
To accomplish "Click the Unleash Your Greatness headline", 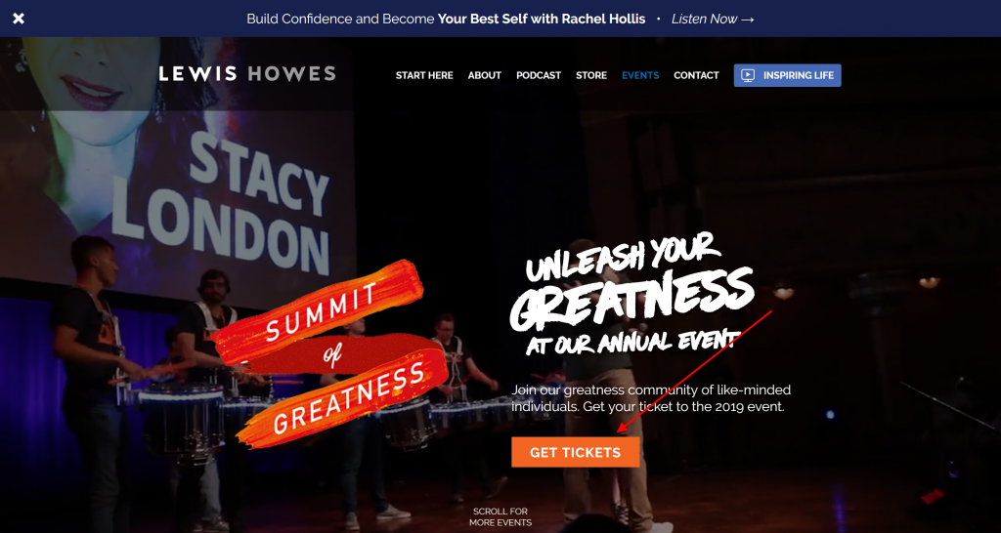I will [x=632, y=293].
